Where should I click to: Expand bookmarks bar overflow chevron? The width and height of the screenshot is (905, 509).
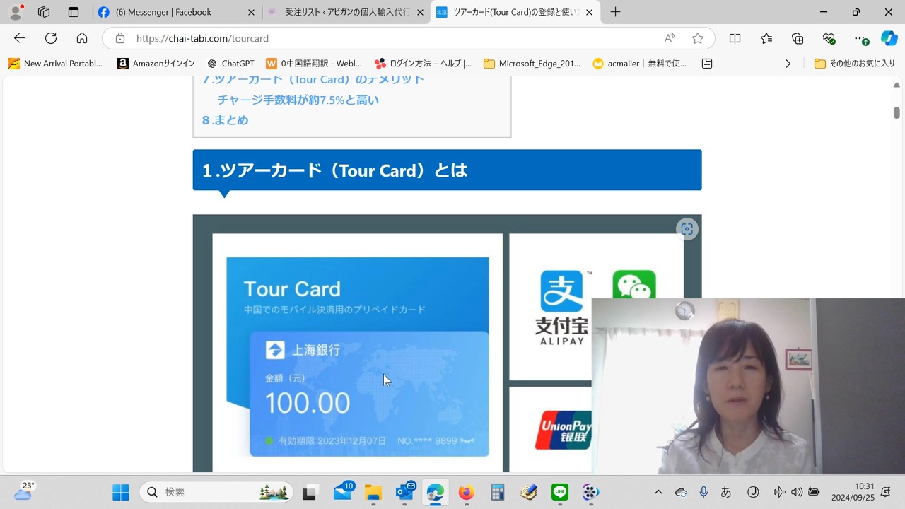pos(788,64)
